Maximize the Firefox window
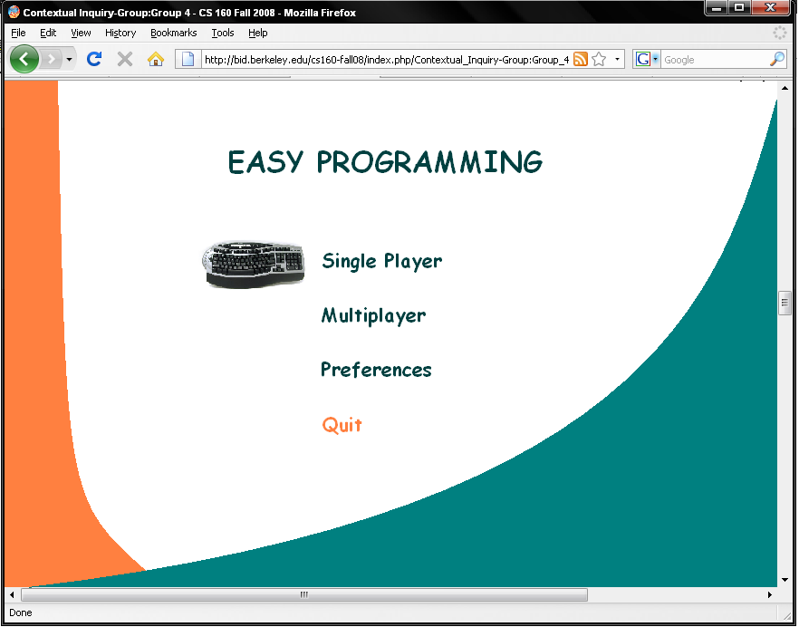The width and height of the screenshot is (799, 627). [739, 7]
